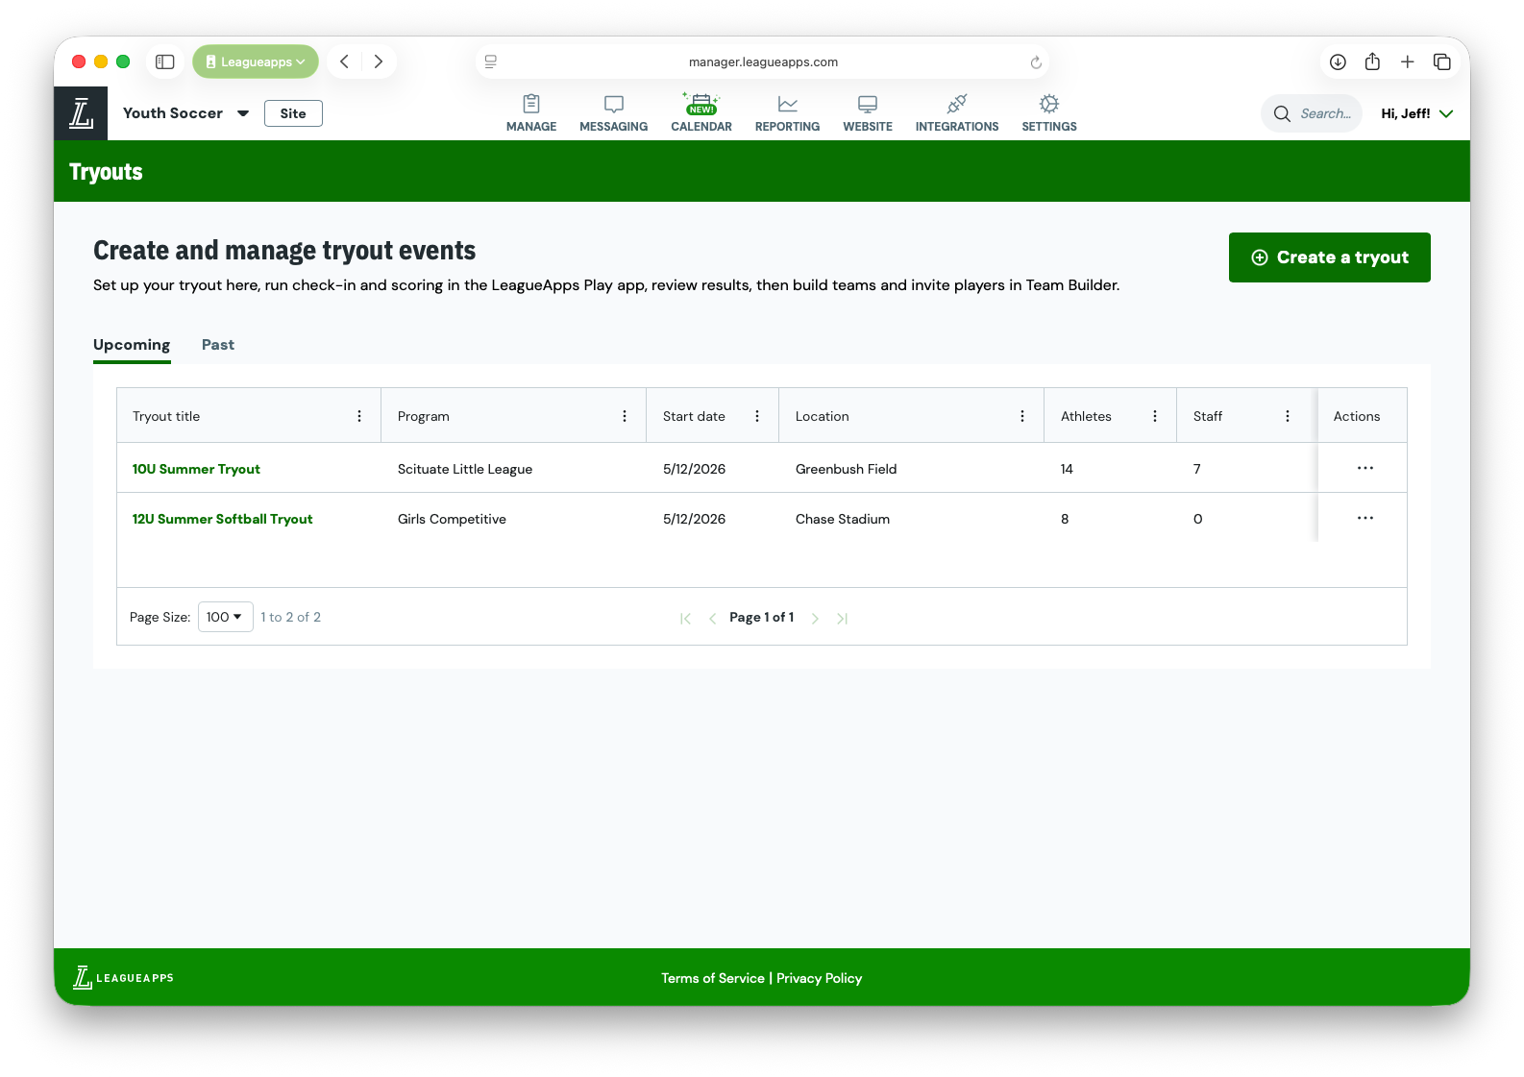Click the footer LeagueApps logo
Screen dimensions: 1524x1077
point(123,978)
